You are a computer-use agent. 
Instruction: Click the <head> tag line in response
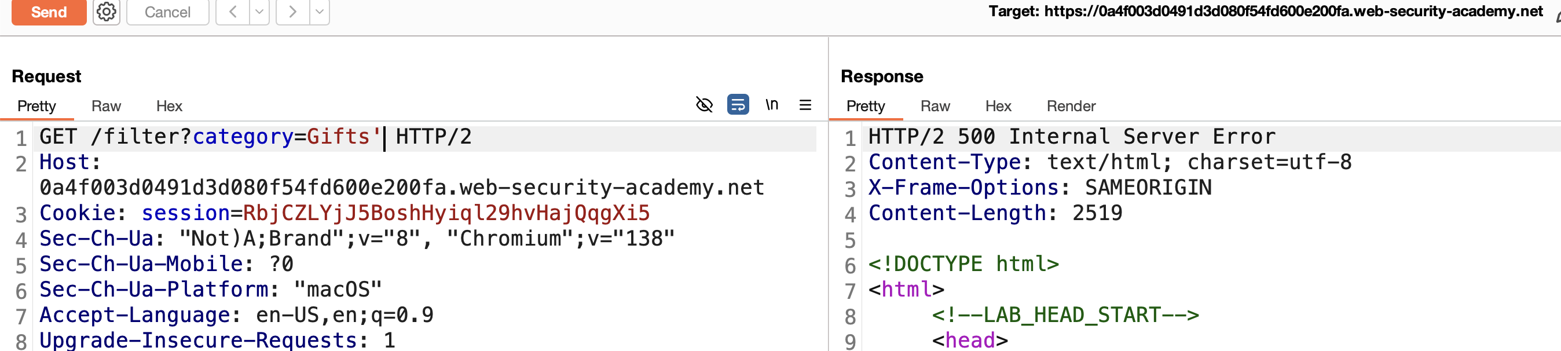pos(970,340)
